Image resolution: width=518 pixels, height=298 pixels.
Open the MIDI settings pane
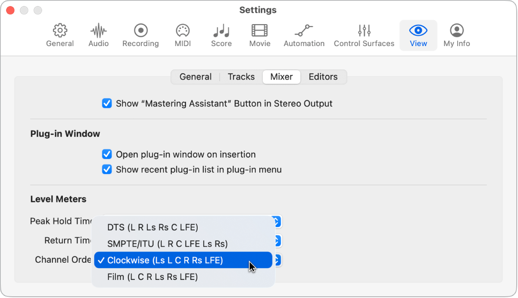(182, 35)
